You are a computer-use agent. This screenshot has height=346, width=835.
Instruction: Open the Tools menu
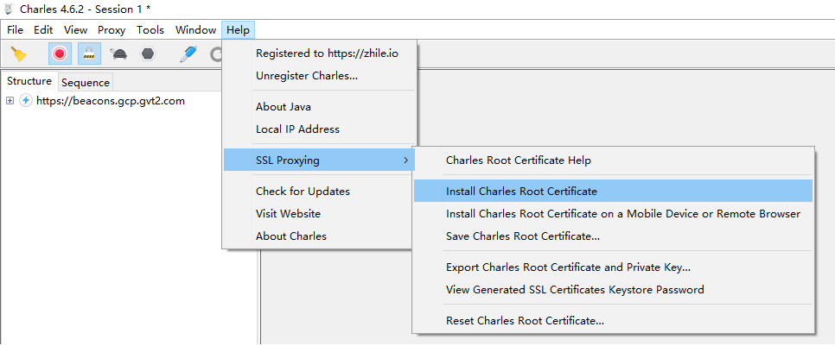point(150,30)
